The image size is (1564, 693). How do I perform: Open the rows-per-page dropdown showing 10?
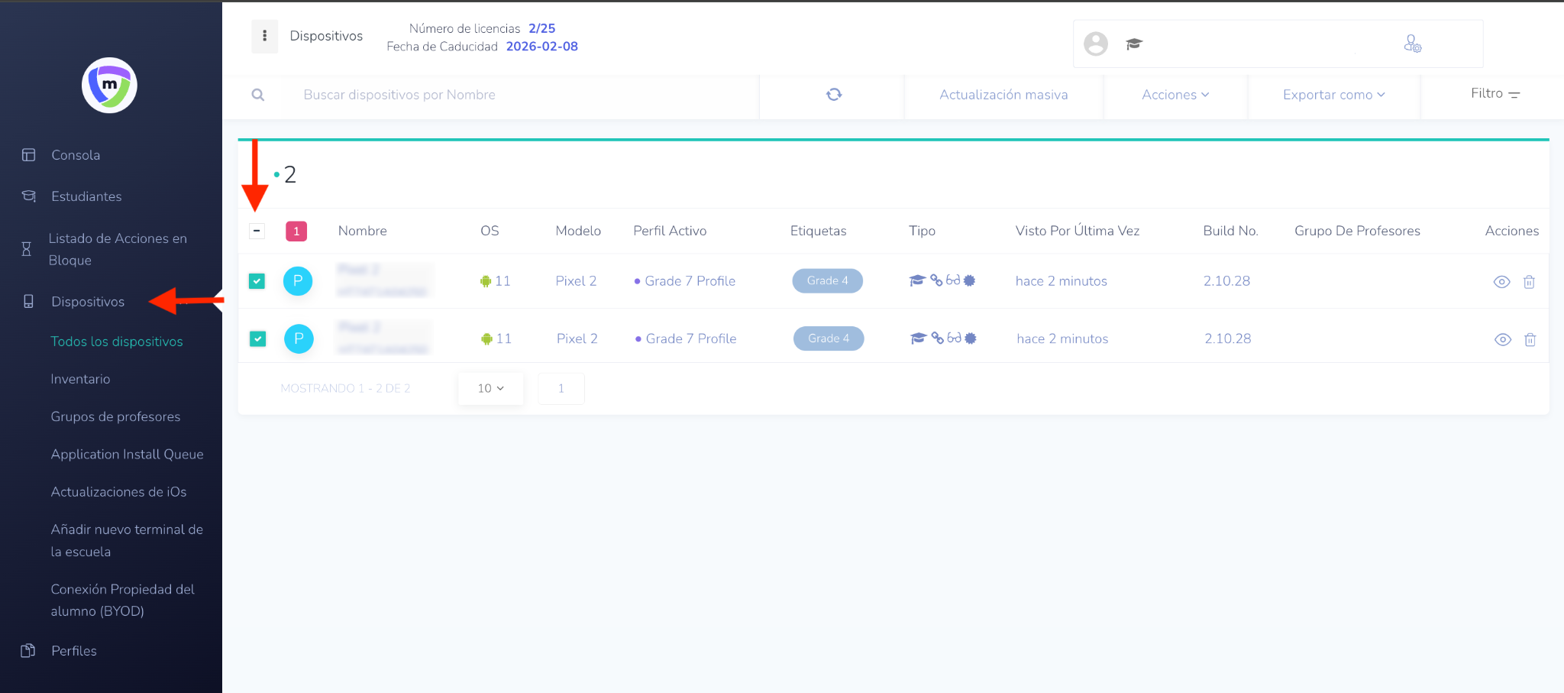coord(490,388)
